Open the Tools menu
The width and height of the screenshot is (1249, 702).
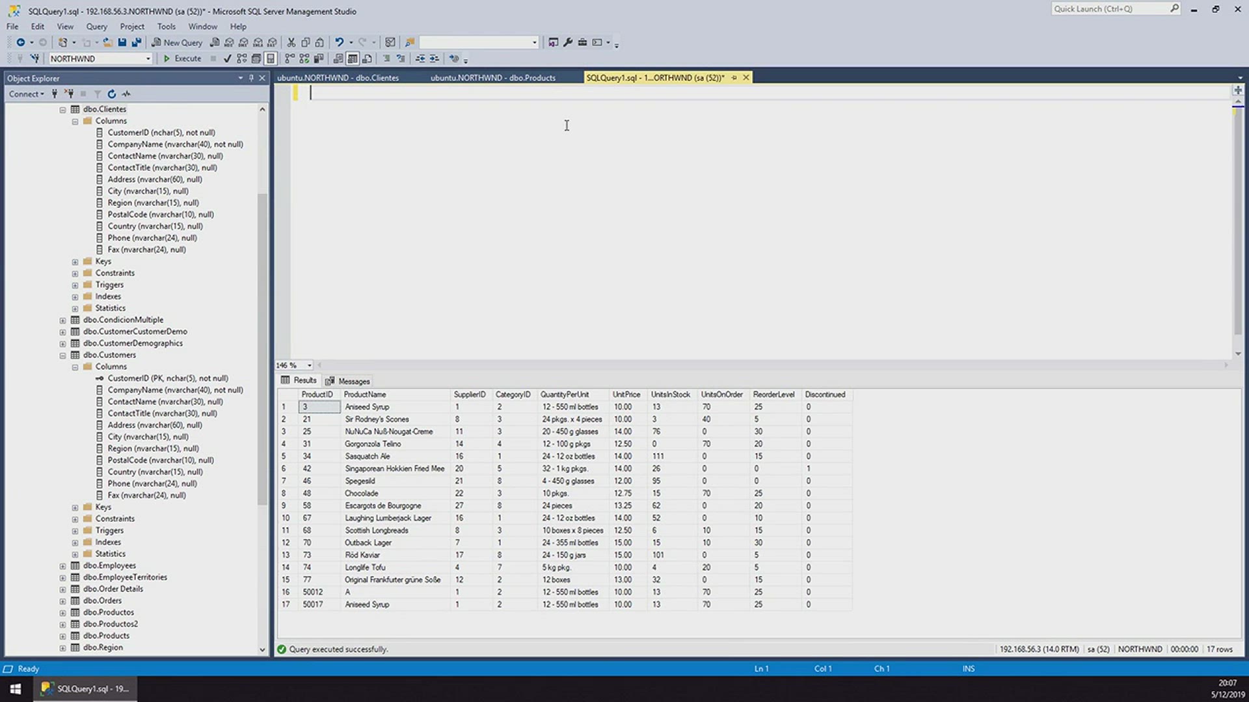(166, 27)
